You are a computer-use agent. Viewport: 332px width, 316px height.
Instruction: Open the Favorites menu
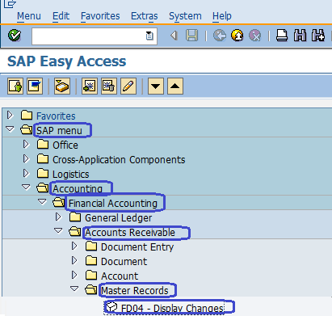coord(100,16)
